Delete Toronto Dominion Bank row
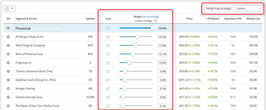The image size is (266, 110). pos(8,71)
